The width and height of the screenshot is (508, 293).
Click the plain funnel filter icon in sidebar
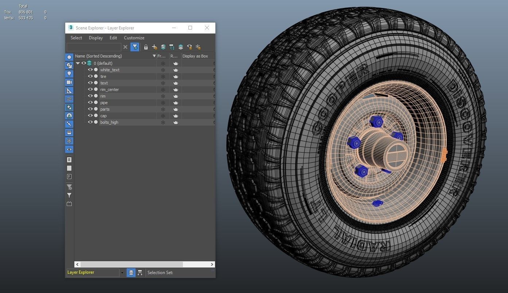click(69, 195)
